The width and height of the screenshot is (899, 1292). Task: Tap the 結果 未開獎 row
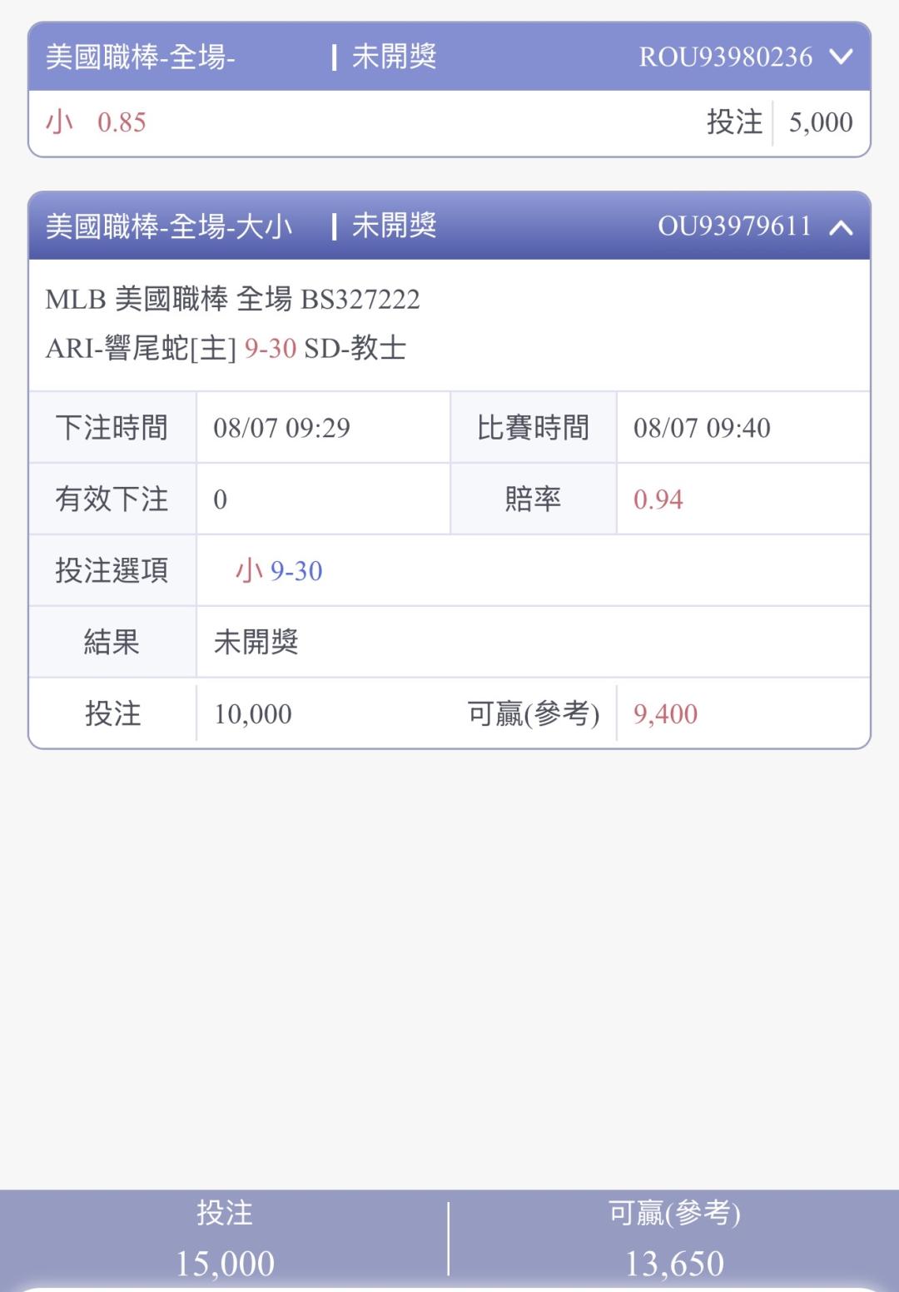point(449,642)
